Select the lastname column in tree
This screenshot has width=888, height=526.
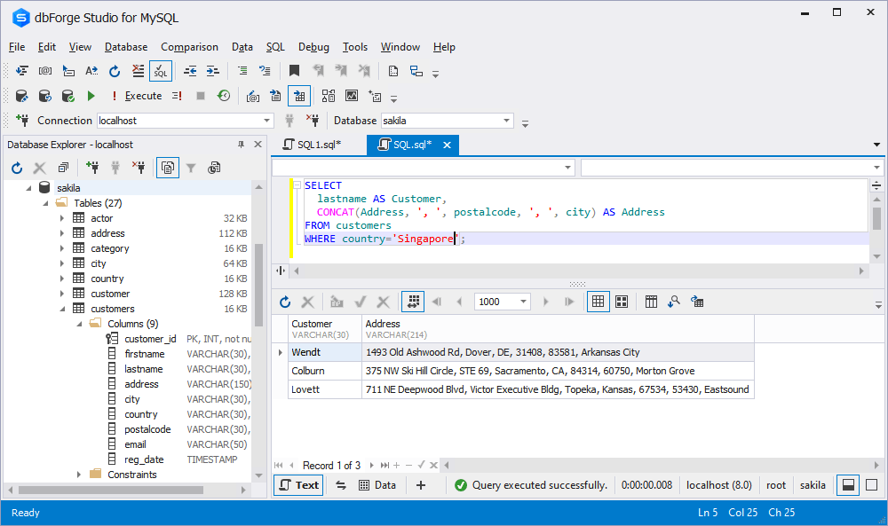(144, 369)
